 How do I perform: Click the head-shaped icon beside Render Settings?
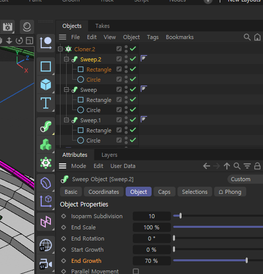coord(27,27)
